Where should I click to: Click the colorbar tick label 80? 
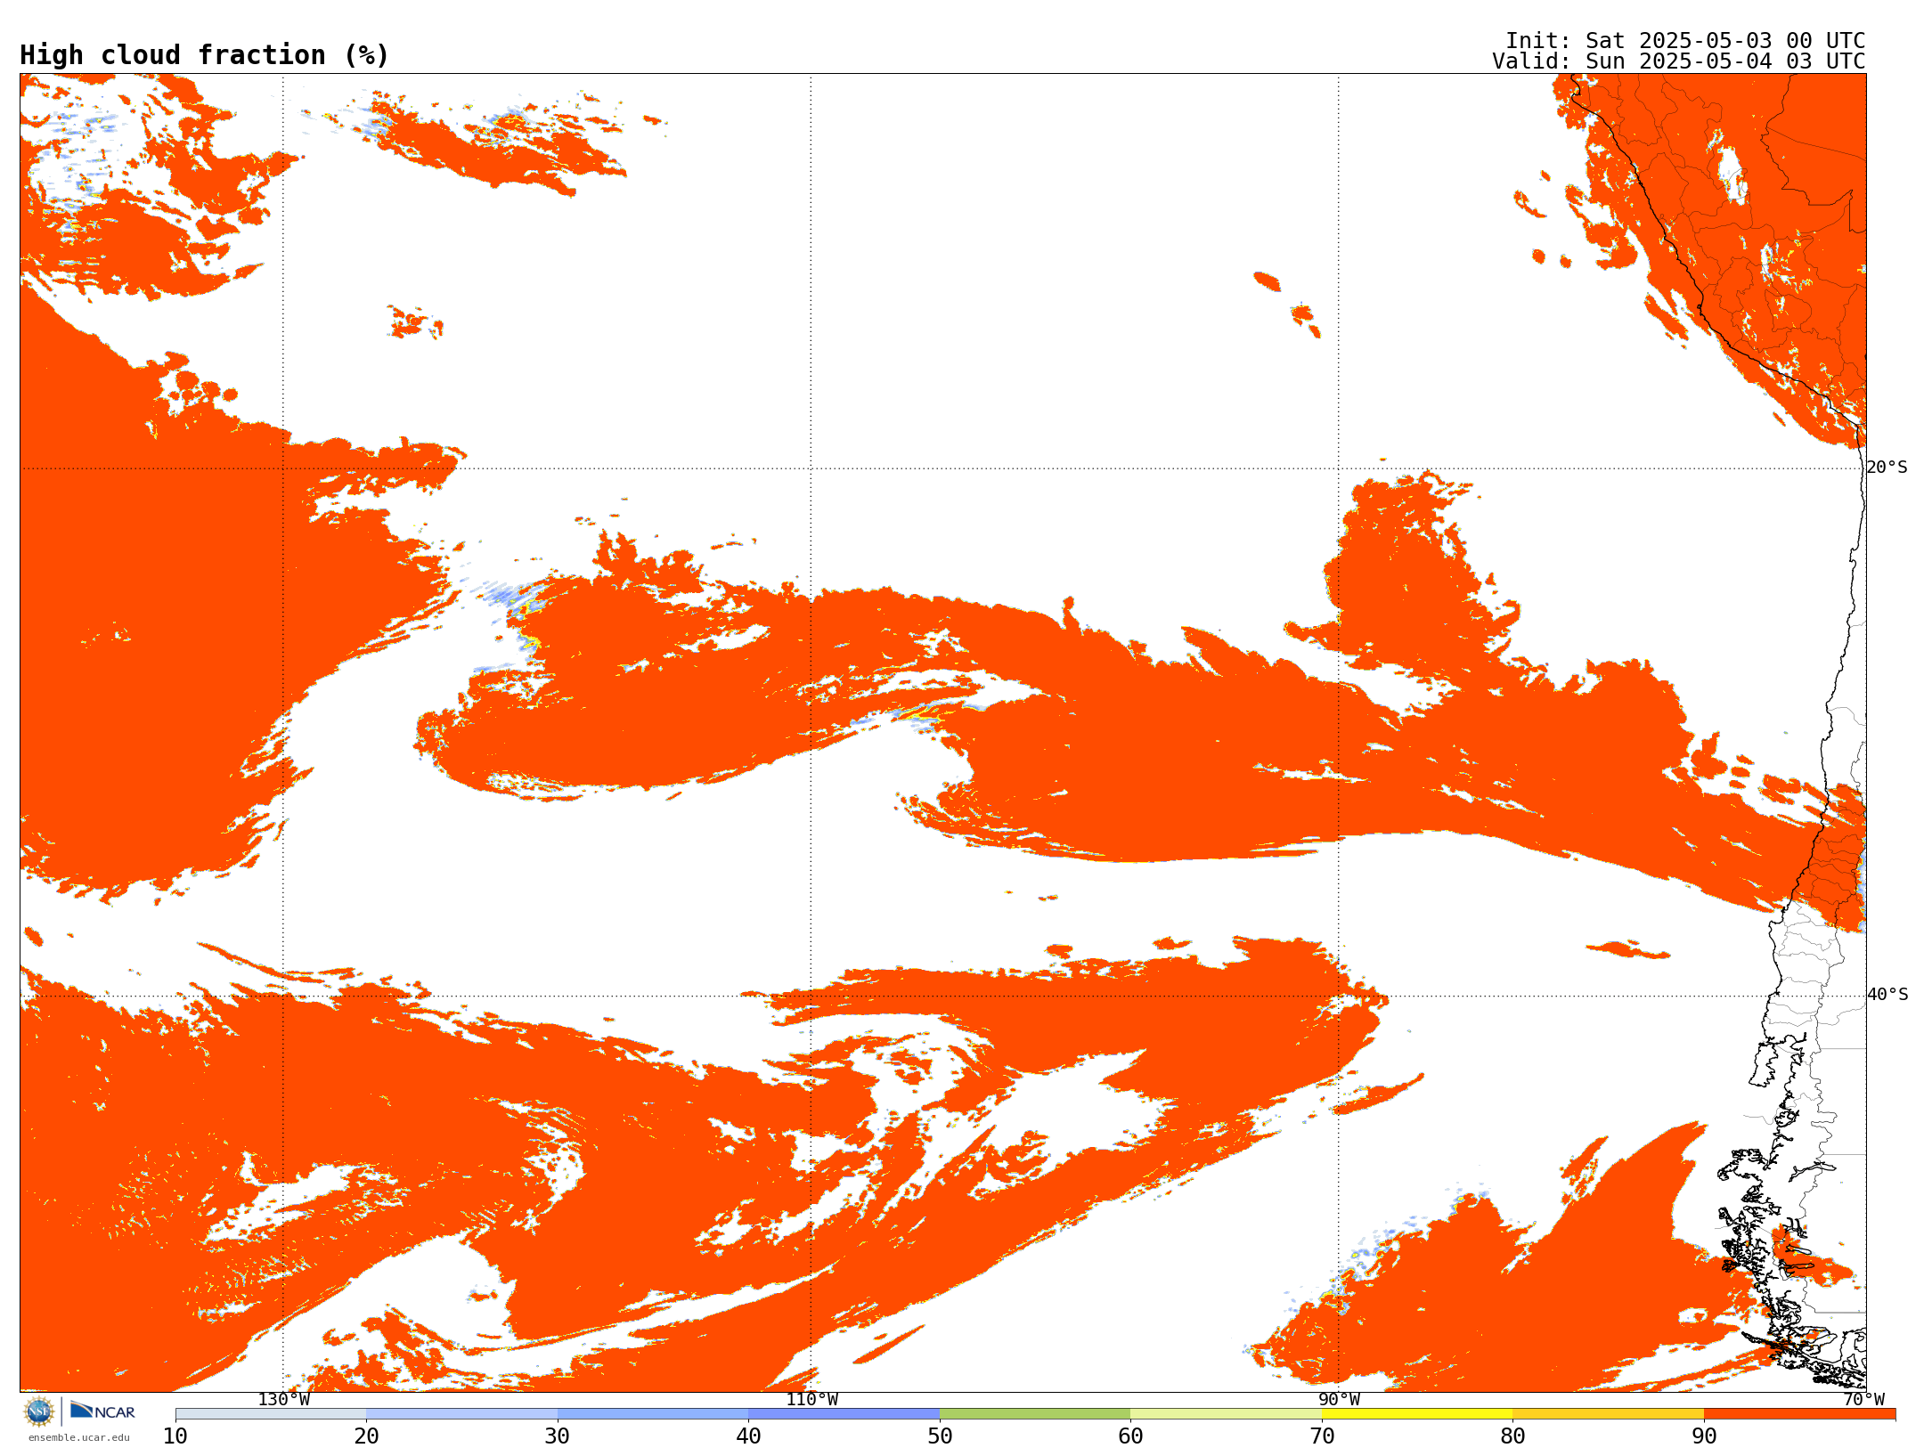(x=1512, y=1436)
